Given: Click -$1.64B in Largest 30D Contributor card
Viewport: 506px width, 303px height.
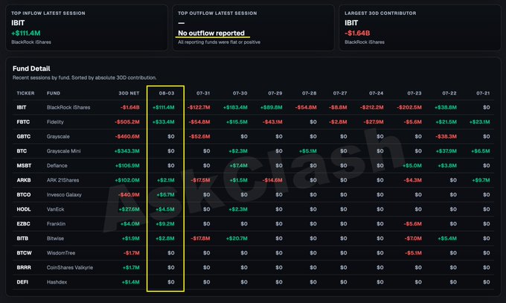Looking at the screenshot, I should coord(357,33).
